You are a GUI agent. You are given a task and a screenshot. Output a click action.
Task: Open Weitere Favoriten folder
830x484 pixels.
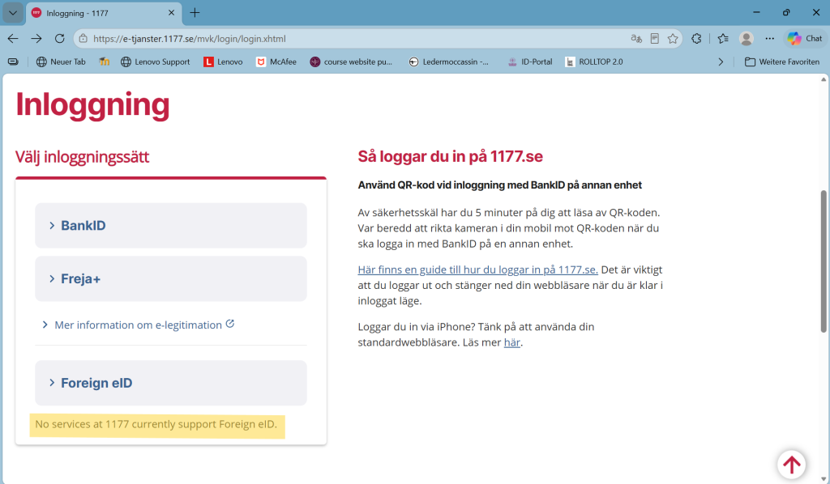(782, 62)
